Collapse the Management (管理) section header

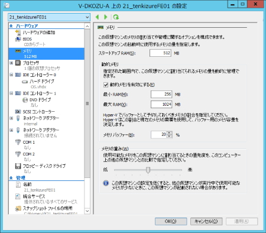coord(11,178)
